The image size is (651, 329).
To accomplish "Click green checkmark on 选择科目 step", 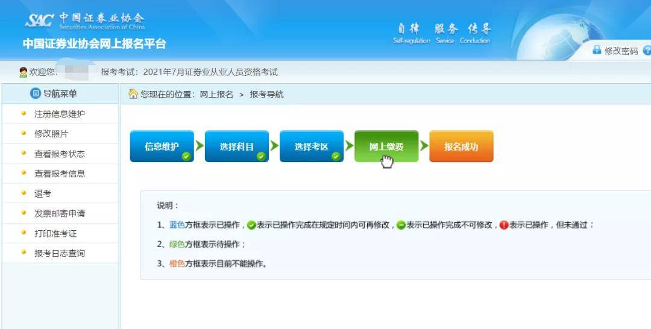I will coord(261,156).
